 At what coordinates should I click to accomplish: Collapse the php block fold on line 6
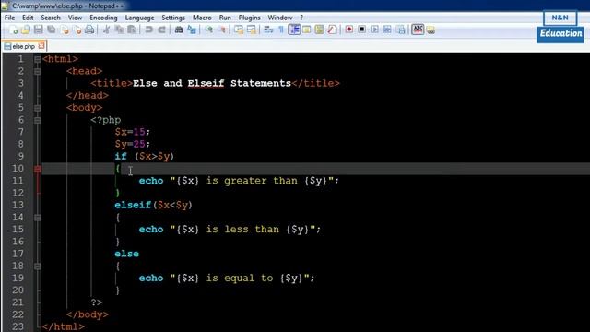pyautogui.click(x=37, y=120)
